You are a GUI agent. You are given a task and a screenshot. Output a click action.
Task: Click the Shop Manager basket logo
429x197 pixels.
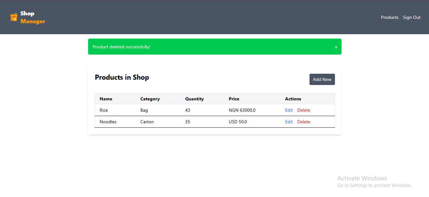coord(14,17)
